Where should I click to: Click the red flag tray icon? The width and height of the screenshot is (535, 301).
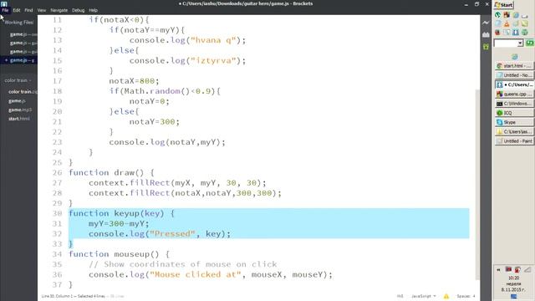(508, 269)
